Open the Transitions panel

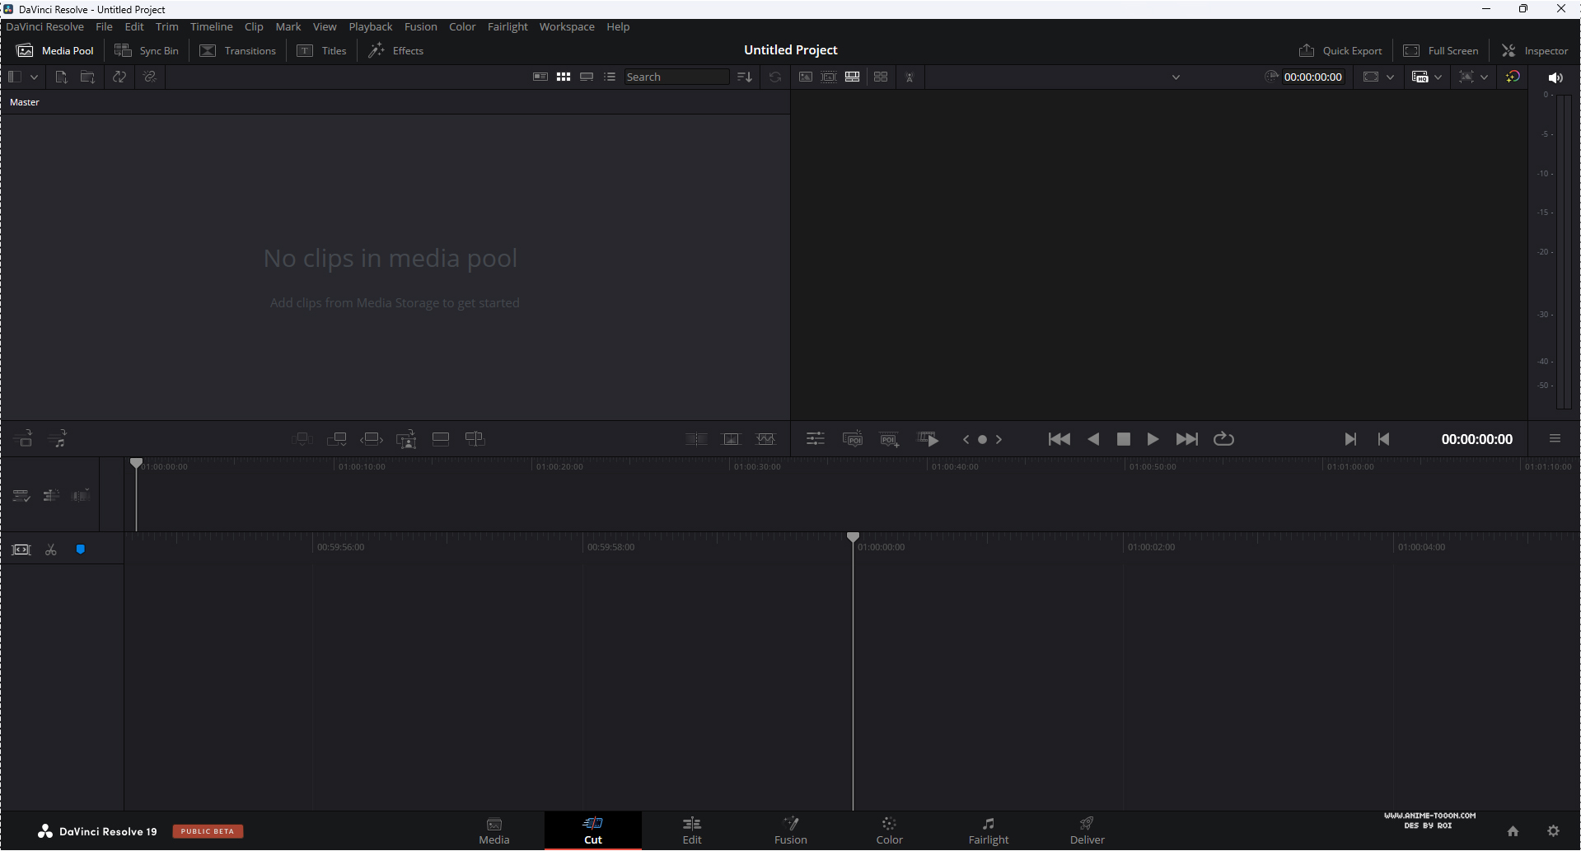[238, 50]
